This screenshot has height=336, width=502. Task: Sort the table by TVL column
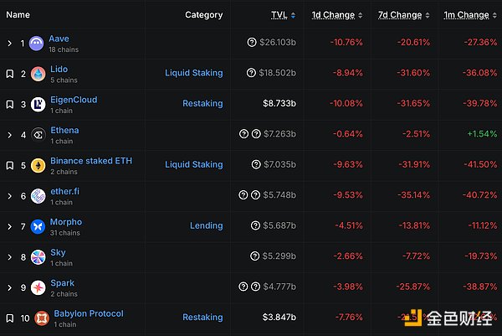pyautogui.click(x=279, y=15)
